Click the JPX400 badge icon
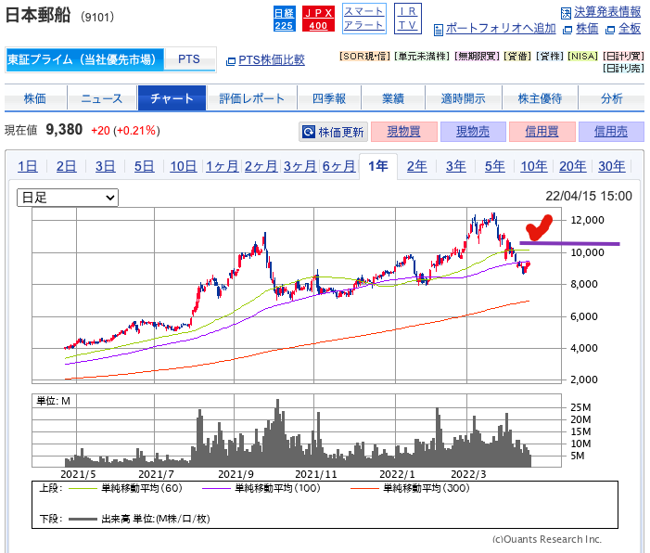 point(318,19)
